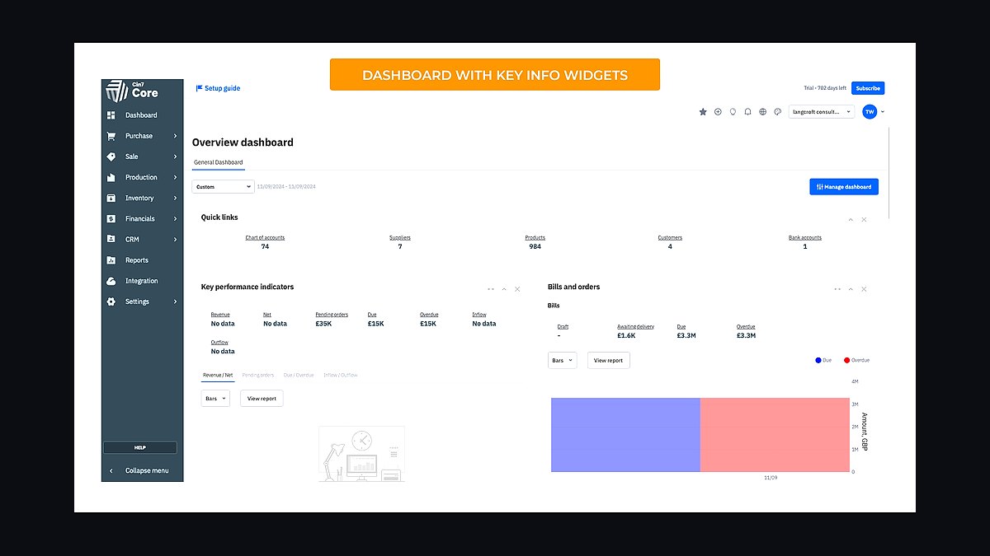Expand the Financials submenu chevron
The width and height of the screenshot is (990, 556).
point(176,219)
